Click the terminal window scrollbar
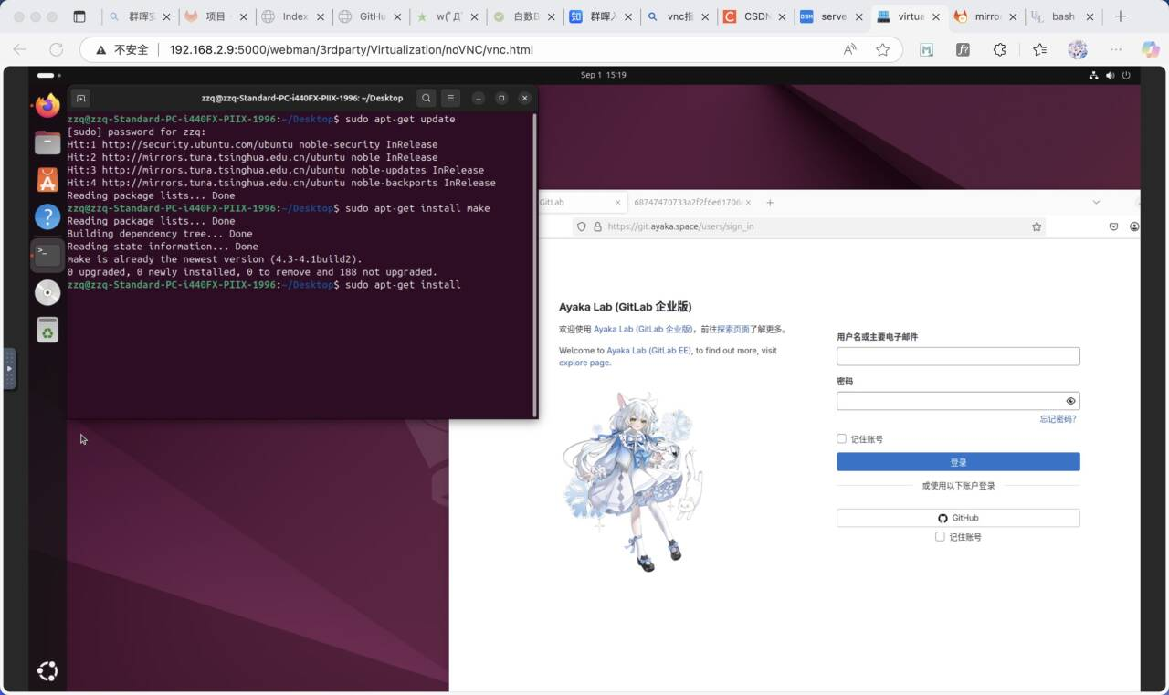The height and width of the screenshot is (695, 1169). [x=534, y=265]
